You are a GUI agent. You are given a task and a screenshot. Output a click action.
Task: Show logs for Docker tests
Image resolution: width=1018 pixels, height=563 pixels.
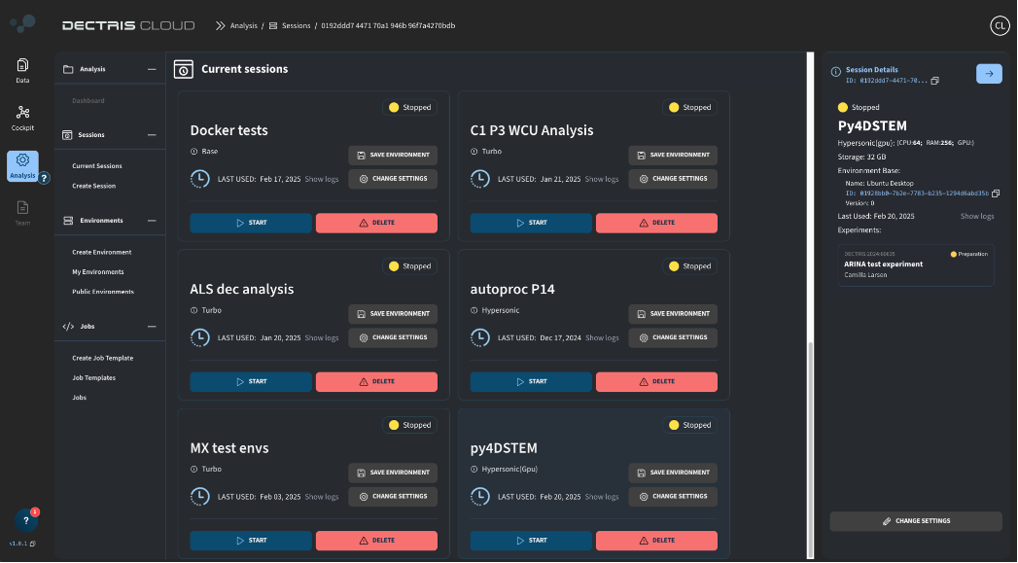(322, 179)
